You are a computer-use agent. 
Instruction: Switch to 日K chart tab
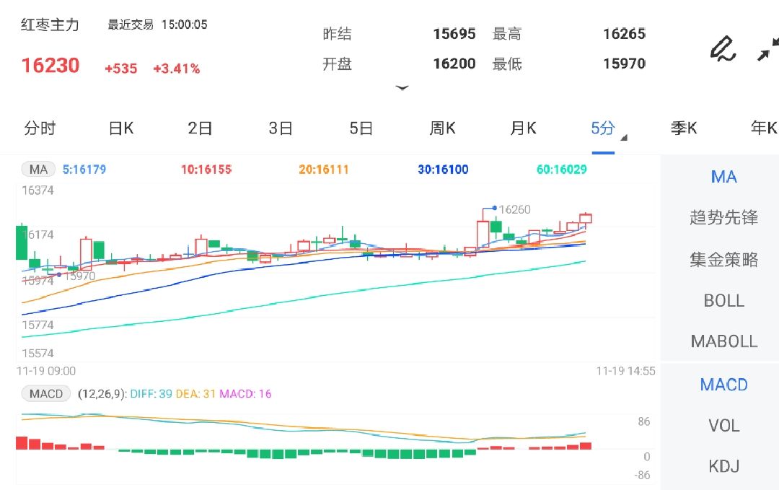(120, 128)
